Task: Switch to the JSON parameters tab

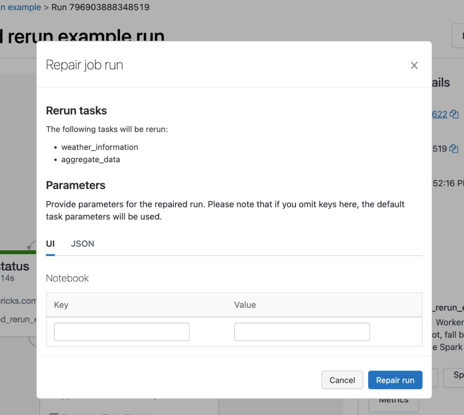Action: click(x=82, y=244)
